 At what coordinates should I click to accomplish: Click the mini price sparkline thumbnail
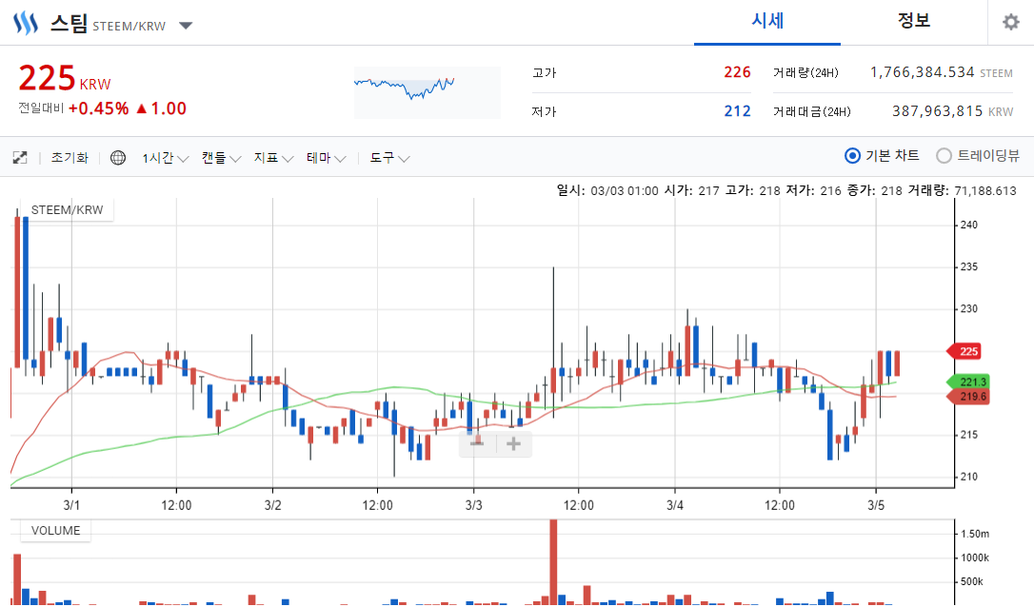(428, 92)
